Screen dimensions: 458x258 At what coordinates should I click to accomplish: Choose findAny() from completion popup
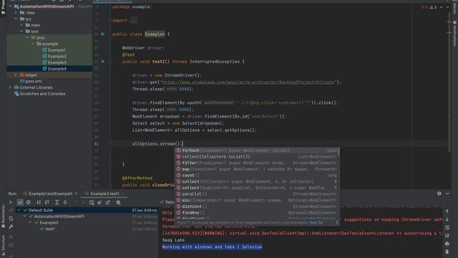coord(257,213)
